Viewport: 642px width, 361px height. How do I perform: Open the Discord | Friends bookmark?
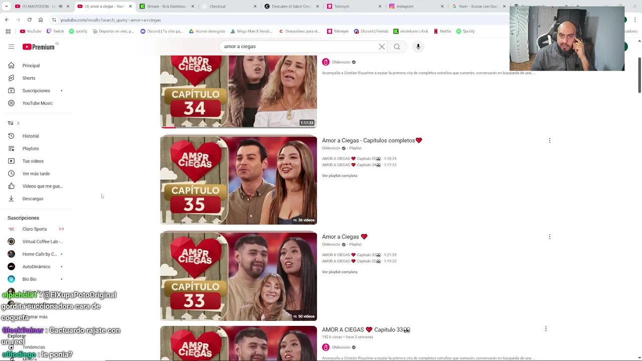tap(371, 31)
